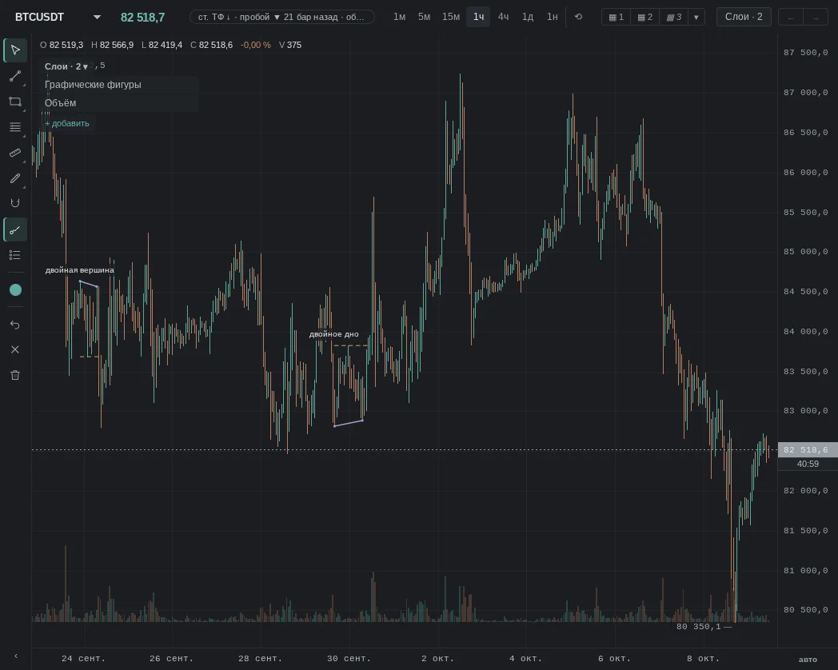This screenshot has width=838, height=670.
Task: Collapse the sidebar with bottom-left chevron
Action: pyautogui.click(x=15, y=656)
